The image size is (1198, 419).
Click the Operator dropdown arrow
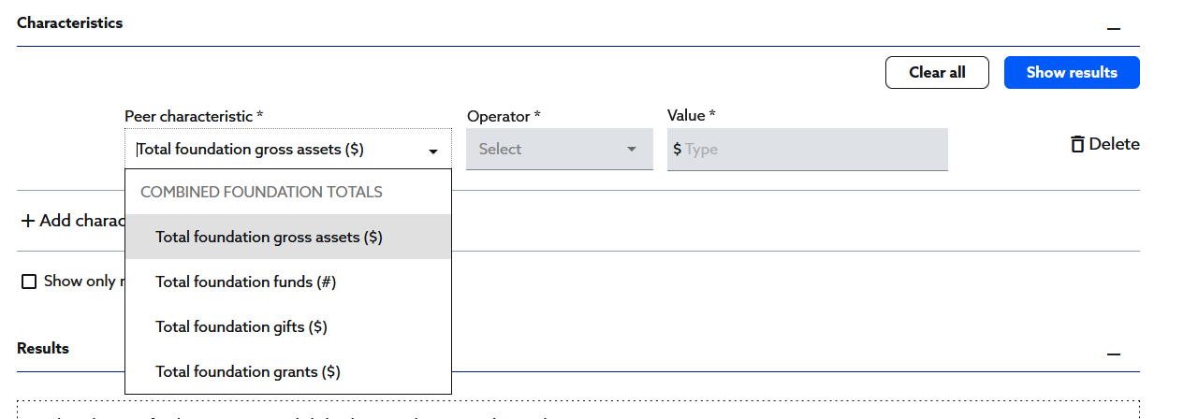point(632,150)
